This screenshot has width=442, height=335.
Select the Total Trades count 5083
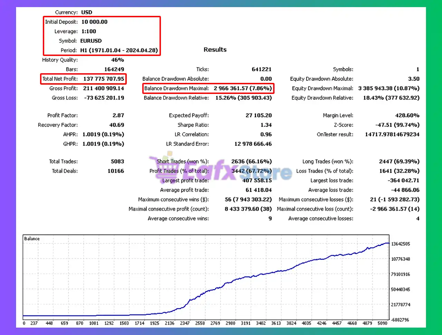(x=117, y=161)
